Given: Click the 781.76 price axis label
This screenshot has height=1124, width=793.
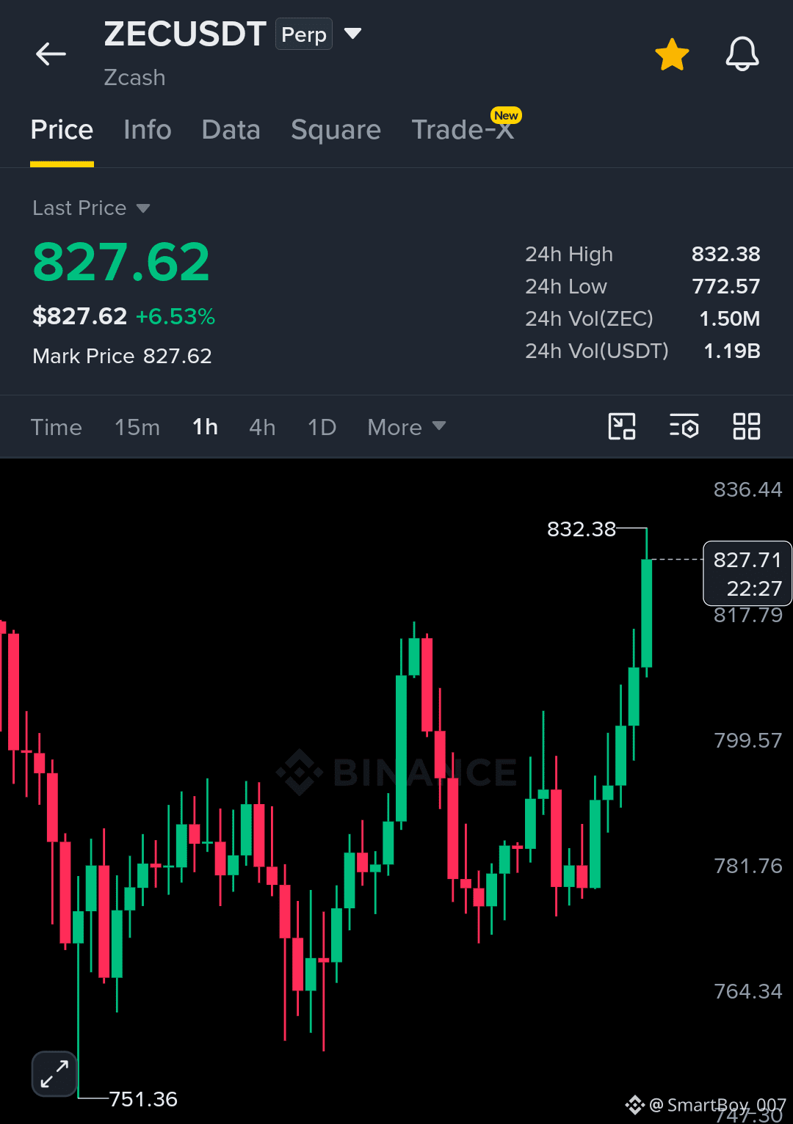Looking at the screenshot, I should (x=748, y=866).
